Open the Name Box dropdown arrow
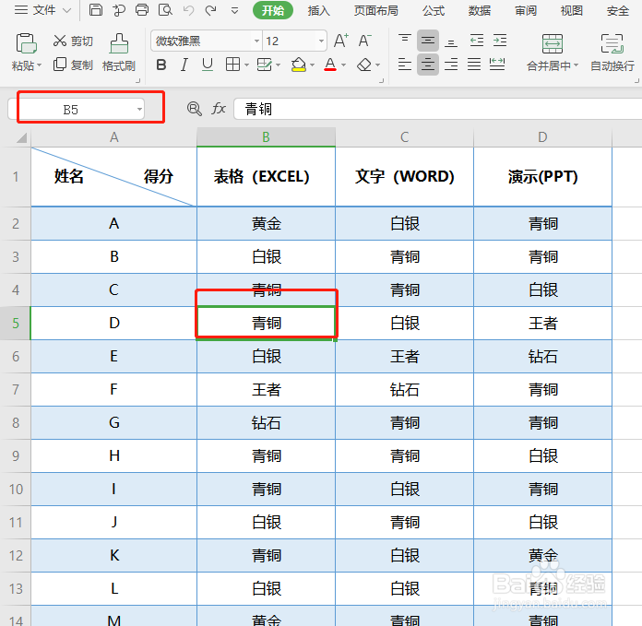 pos(139,109)
